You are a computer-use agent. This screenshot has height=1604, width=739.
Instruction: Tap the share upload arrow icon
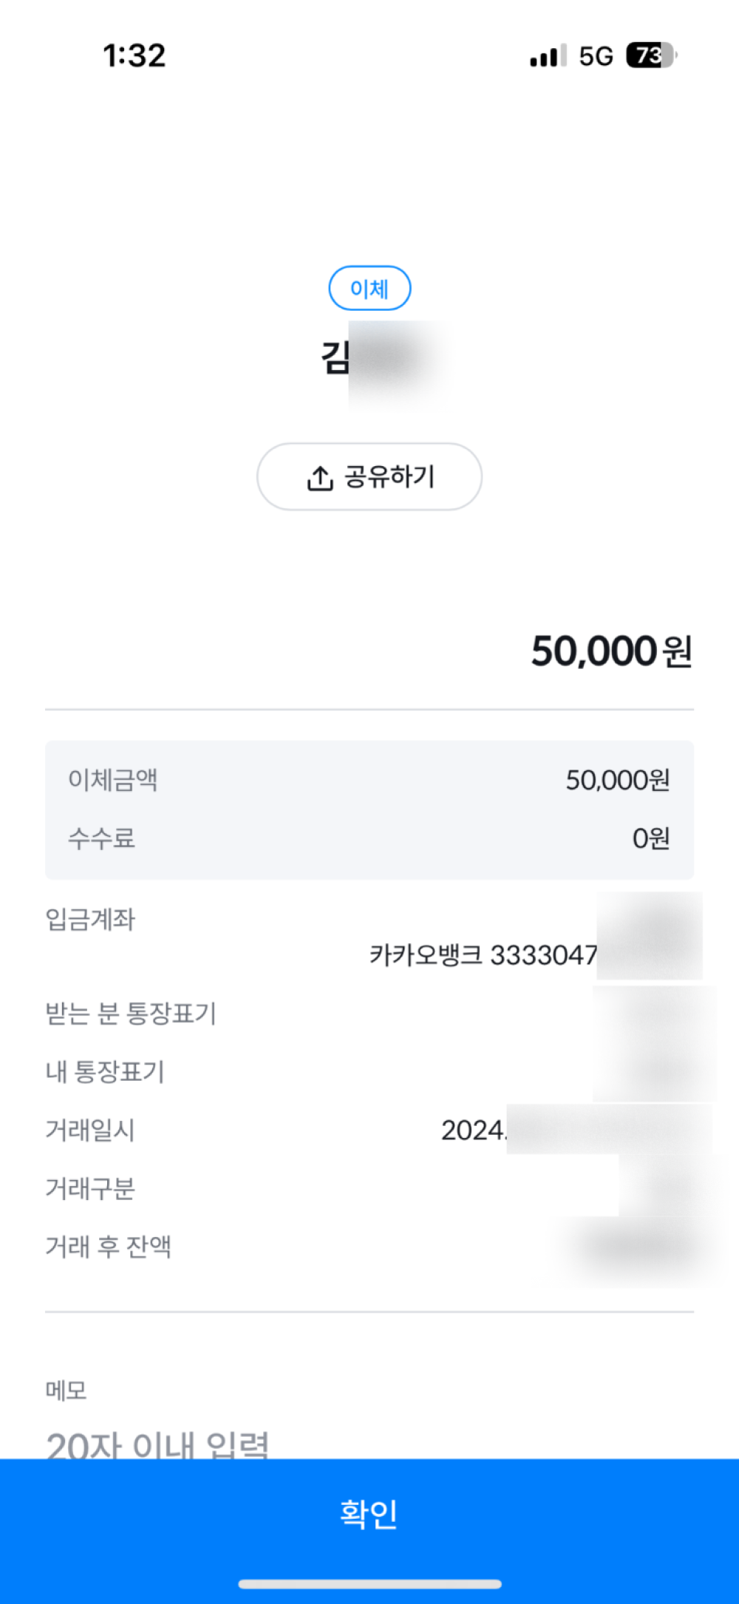coord(319,478)
